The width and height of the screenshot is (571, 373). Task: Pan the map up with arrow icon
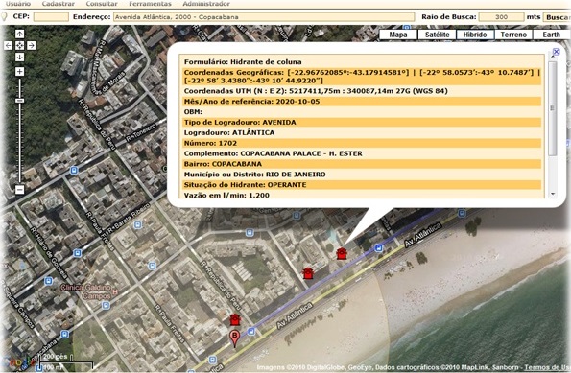[19, 34]
